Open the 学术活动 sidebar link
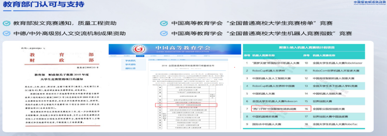387x136 pixels. 130,65
